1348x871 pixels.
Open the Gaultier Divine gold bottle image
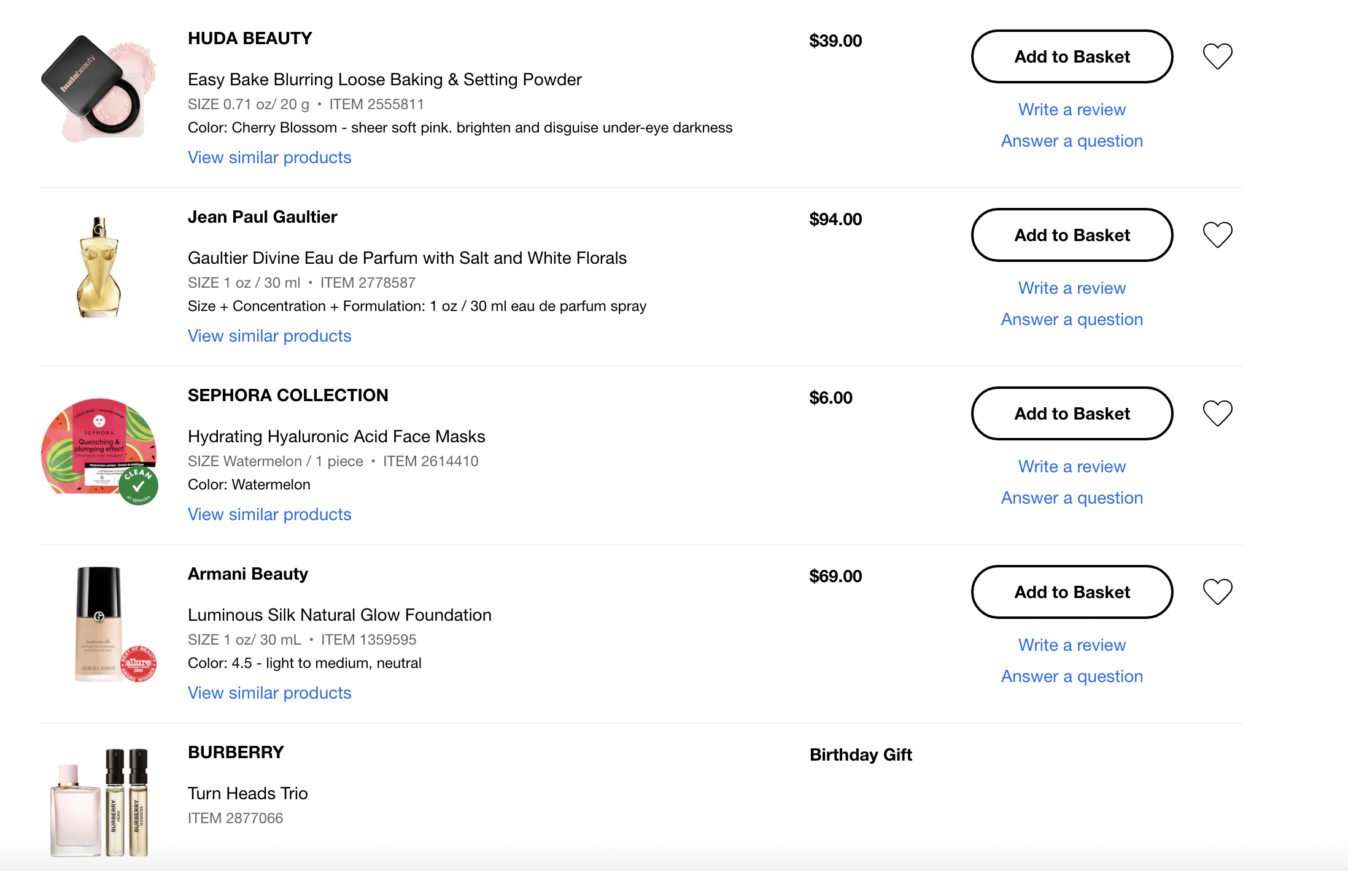point(99,267)
